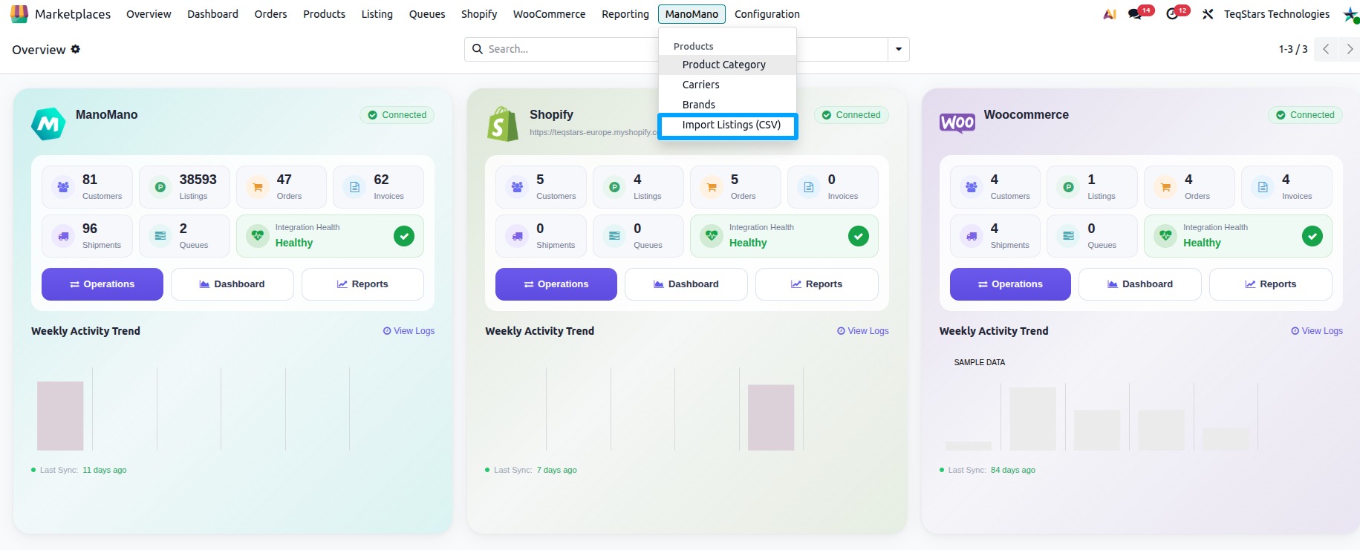Click the ManoMano logo
The image size is (1360, 550).
48,123
